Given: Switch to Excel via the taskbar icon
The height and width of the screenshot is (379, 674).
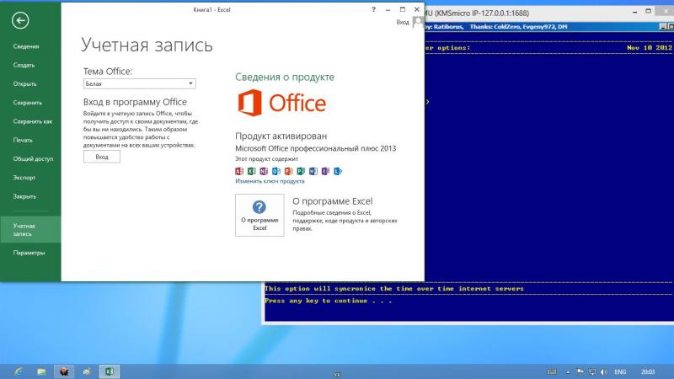Looking at the screenshot, I should coord(110,371).
